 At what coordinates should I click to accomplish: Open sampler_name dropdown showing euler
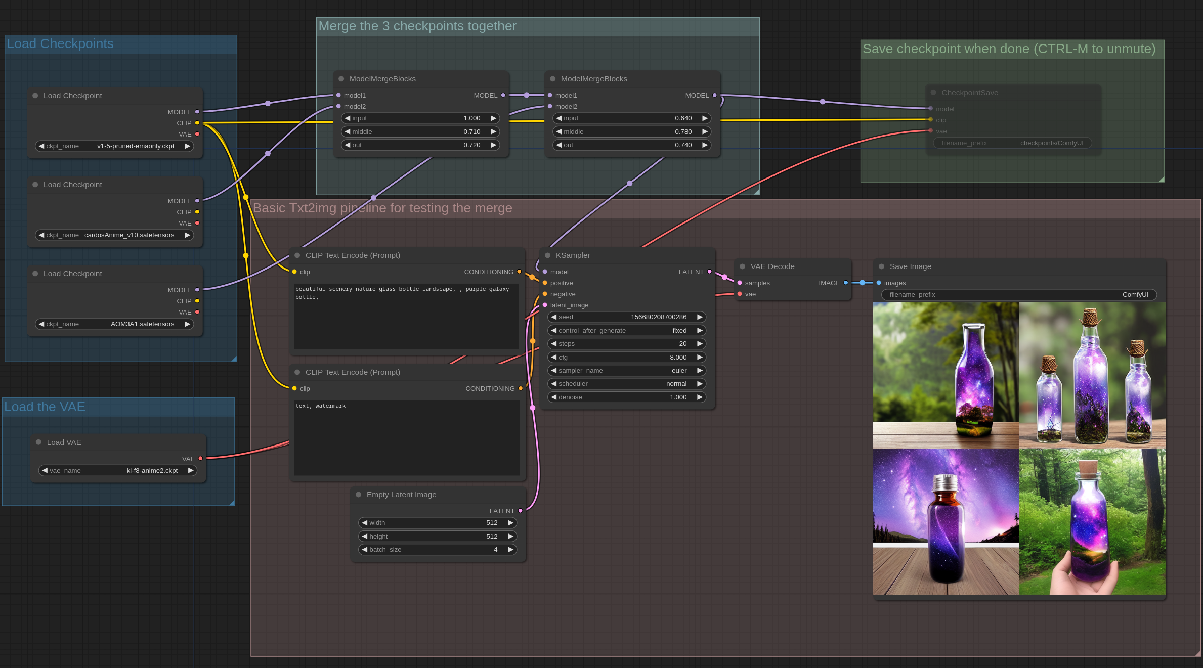(x=626, y=371)
